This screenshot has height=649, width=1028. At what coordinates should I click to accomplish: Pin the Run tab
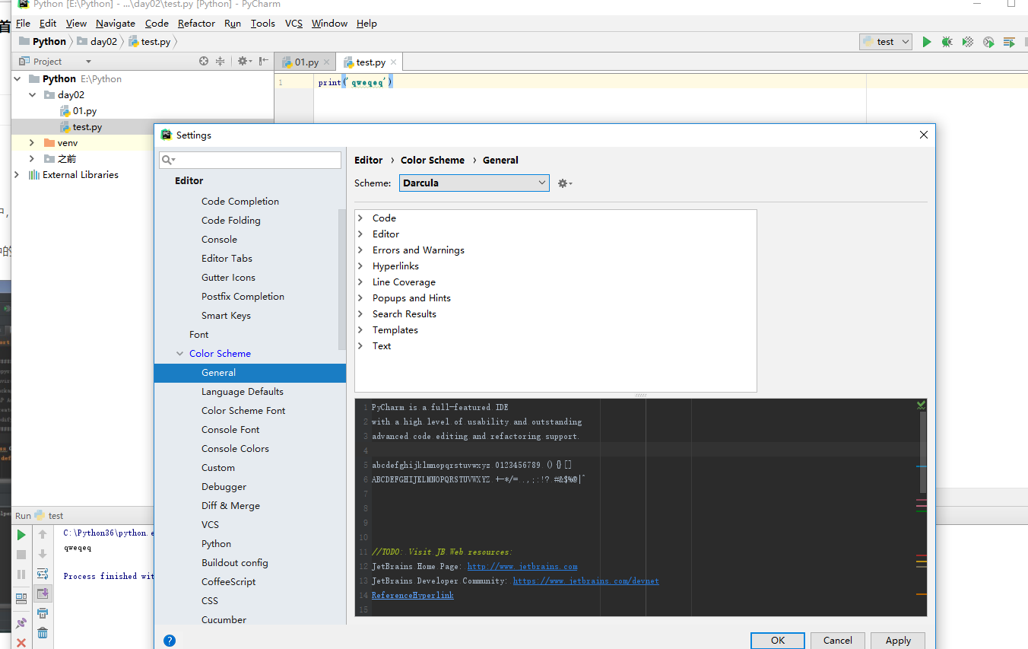point(21,622)
